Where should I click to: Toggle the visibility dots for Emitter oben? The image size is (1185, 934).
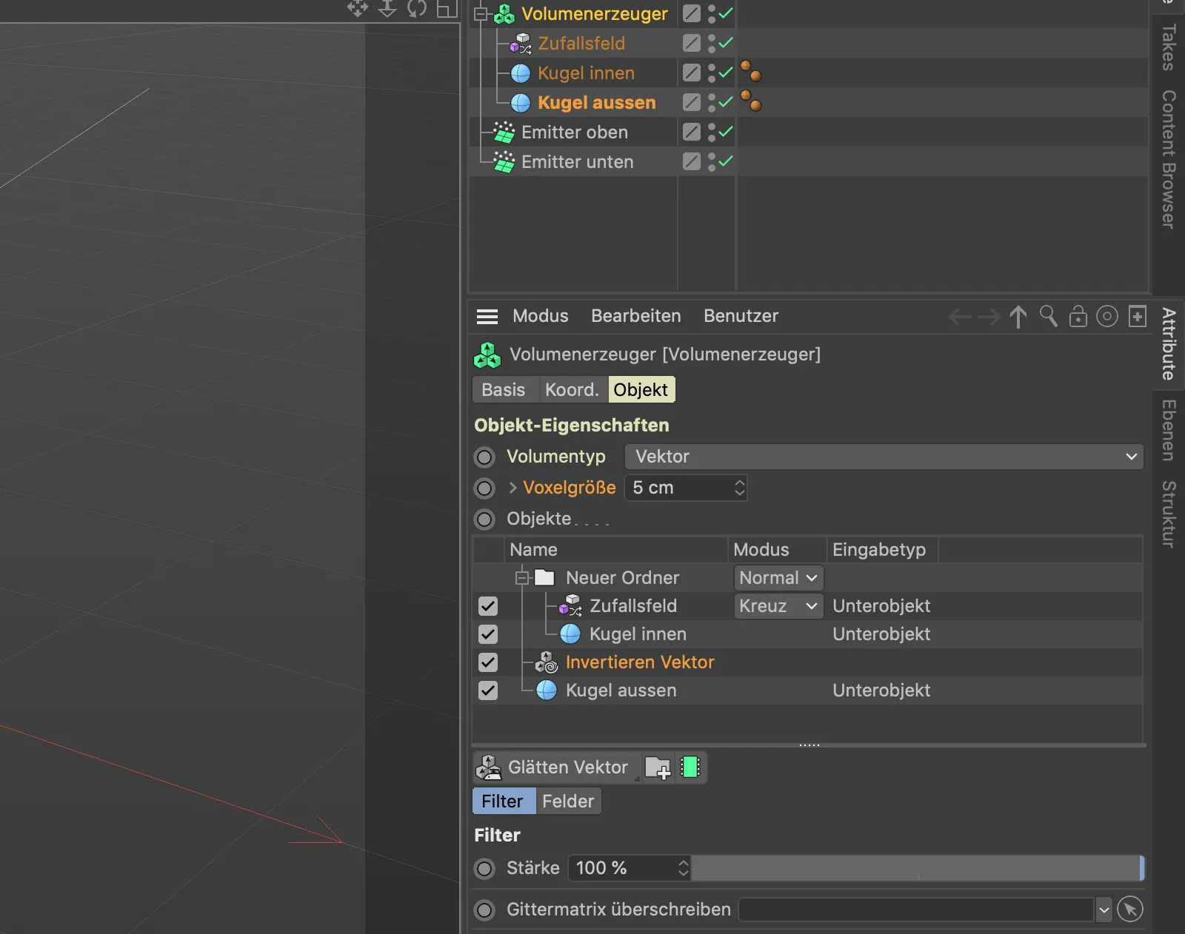(712, 132)
